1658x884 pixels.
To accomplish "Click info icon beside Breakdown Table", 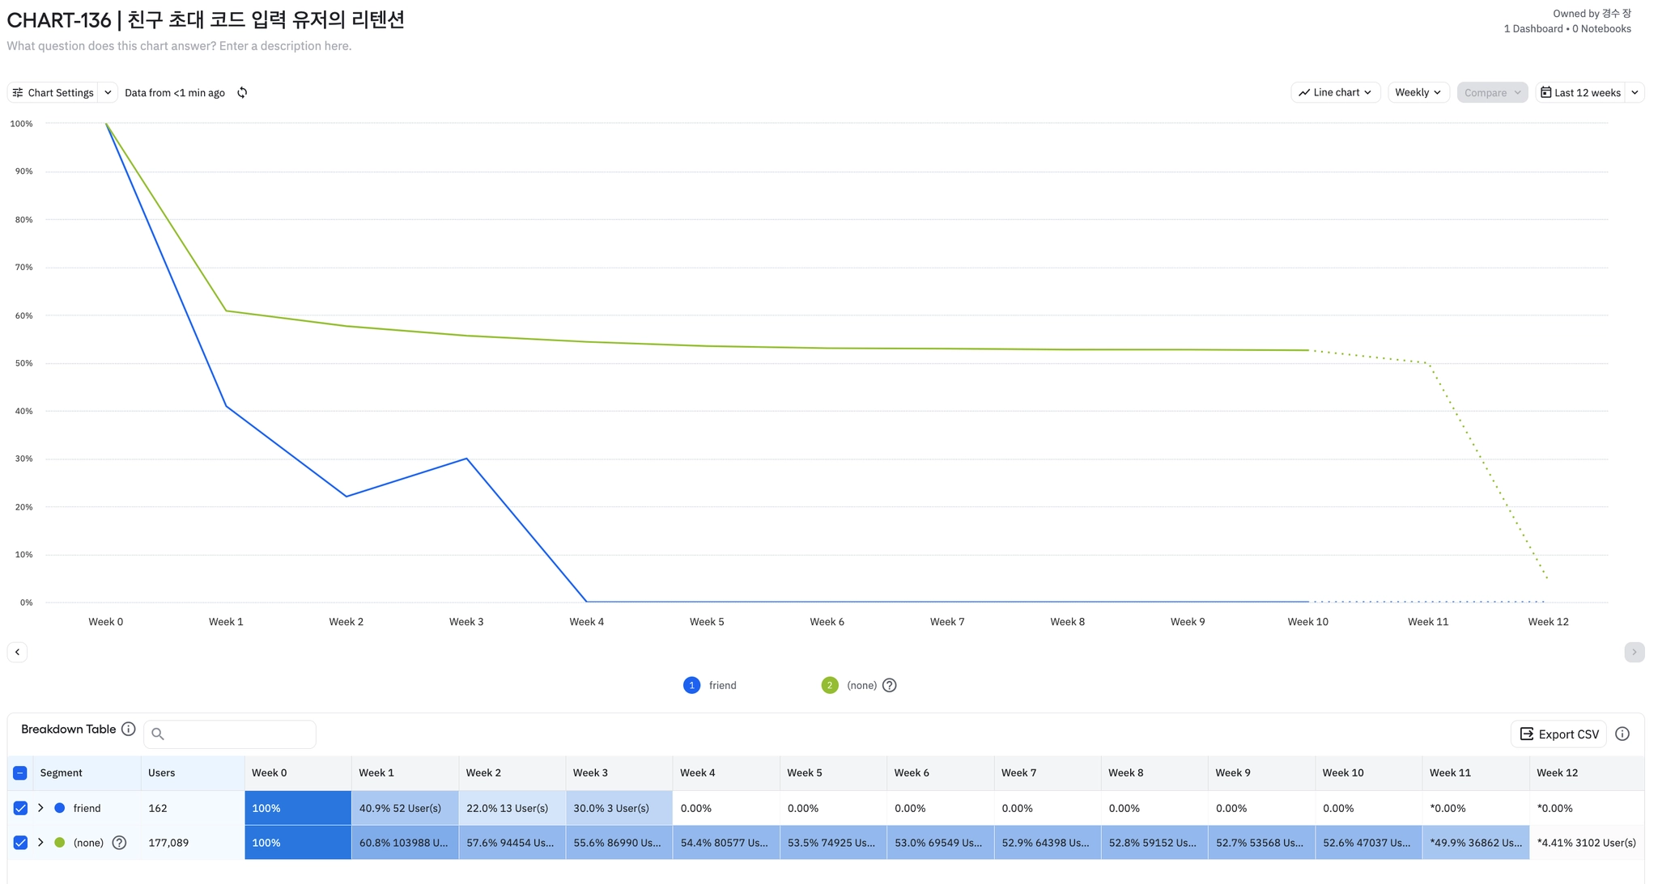I will (128, 730).
